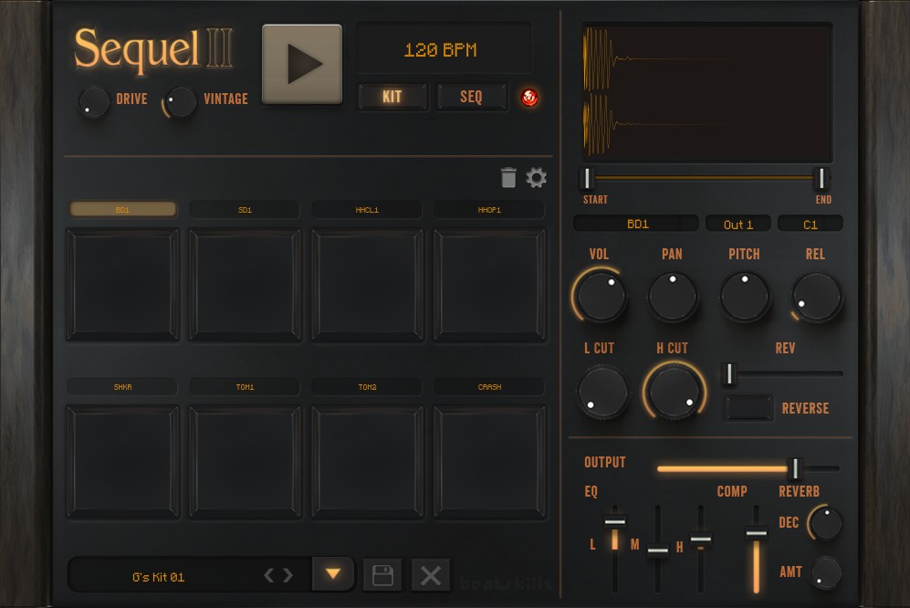Go to previous kit with left arrow
The height and width of the screenshot is (608, 910).
(268, 575)
